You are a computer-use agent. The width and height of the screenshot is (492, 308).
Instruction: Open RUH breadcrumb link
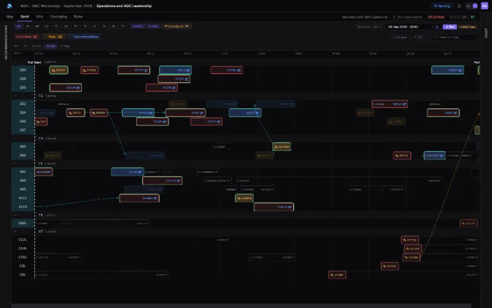(24, 6)
